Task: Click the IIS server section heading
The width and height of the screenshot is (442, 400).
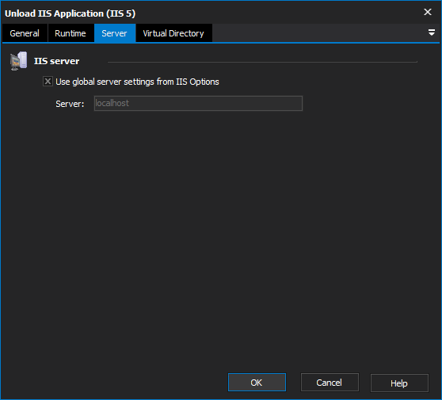Action: coord(57,61)
